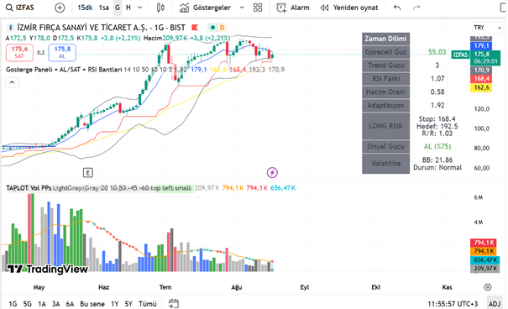The height and width of the screenshot is (309, 508).
Task: Click the blue 179,1 price label
Action: 481,46
